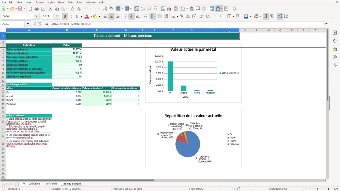Open the sidebar Gallery icon
This screenshot has height=191, width=340.
click(335, 49)
